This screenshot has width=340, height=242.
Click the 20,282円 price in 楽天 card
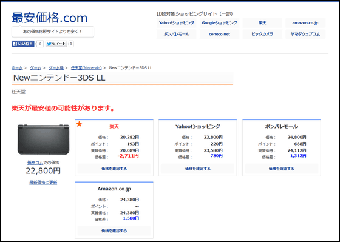130,137
